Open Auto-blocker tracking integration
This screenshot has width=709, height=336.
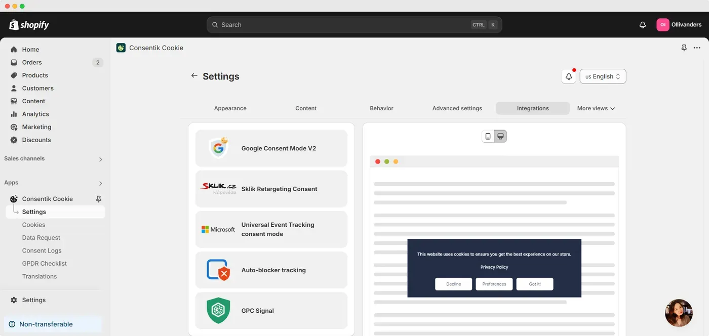click(x=271, y=270)
